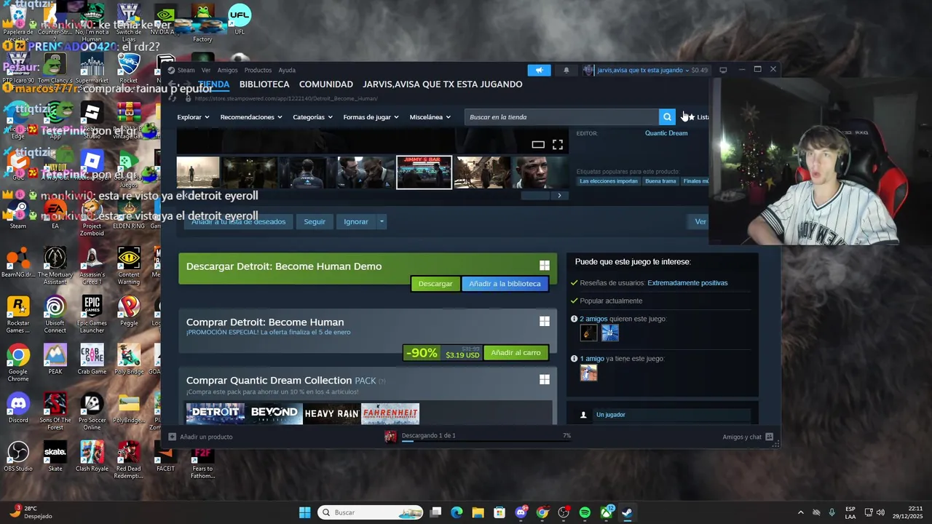
Task: Open the Steam menu in title bar
Action: click(186, 70)
